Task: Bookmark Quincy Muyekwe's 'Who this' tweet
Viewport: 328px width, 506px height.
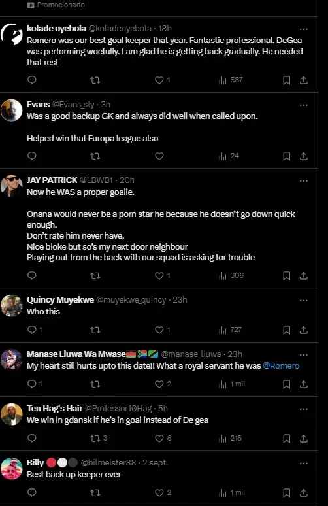Action: click(x=286, y=329)
